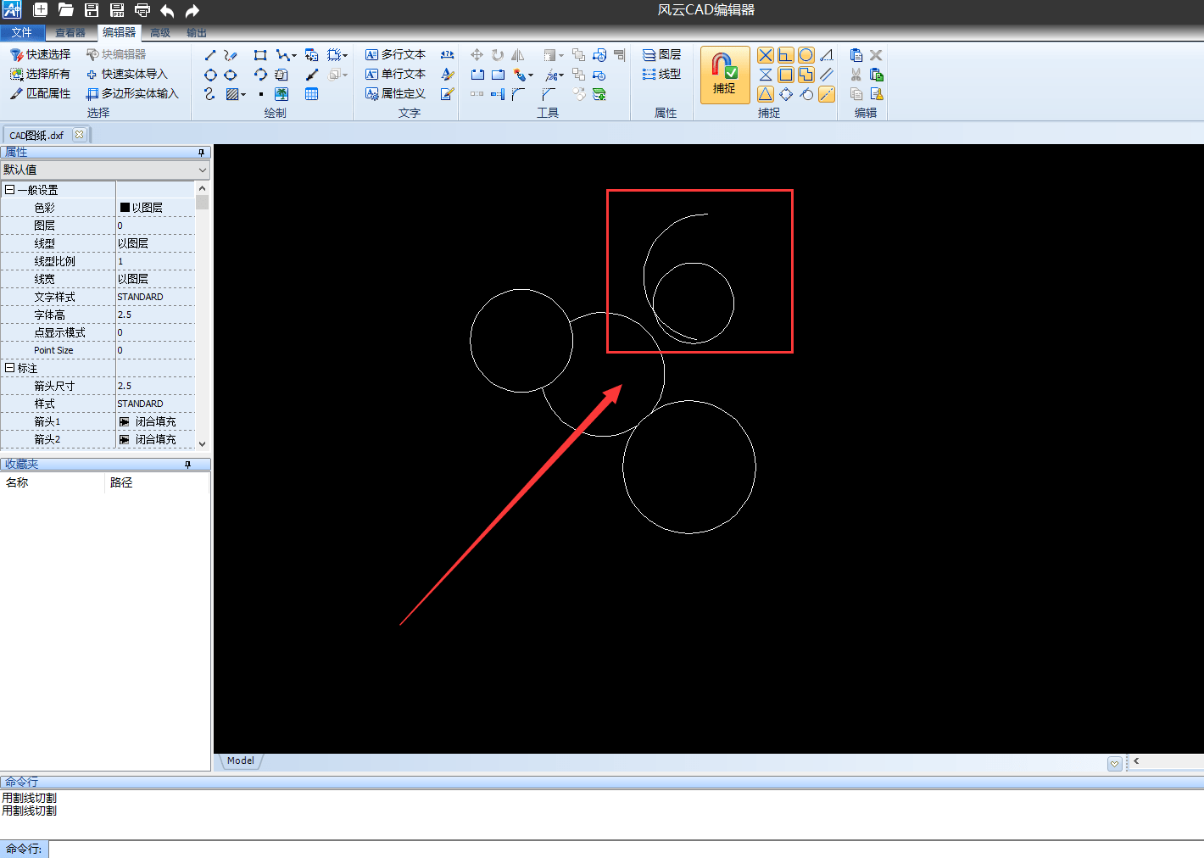Click the 匹配属性 brush tool

coord(41,93)
